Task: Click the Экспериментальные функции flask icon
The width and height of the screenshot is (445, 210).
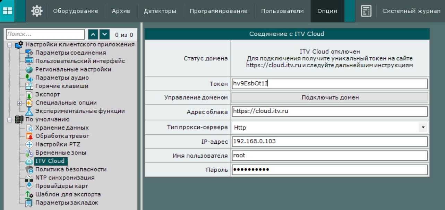Action: 29,111
